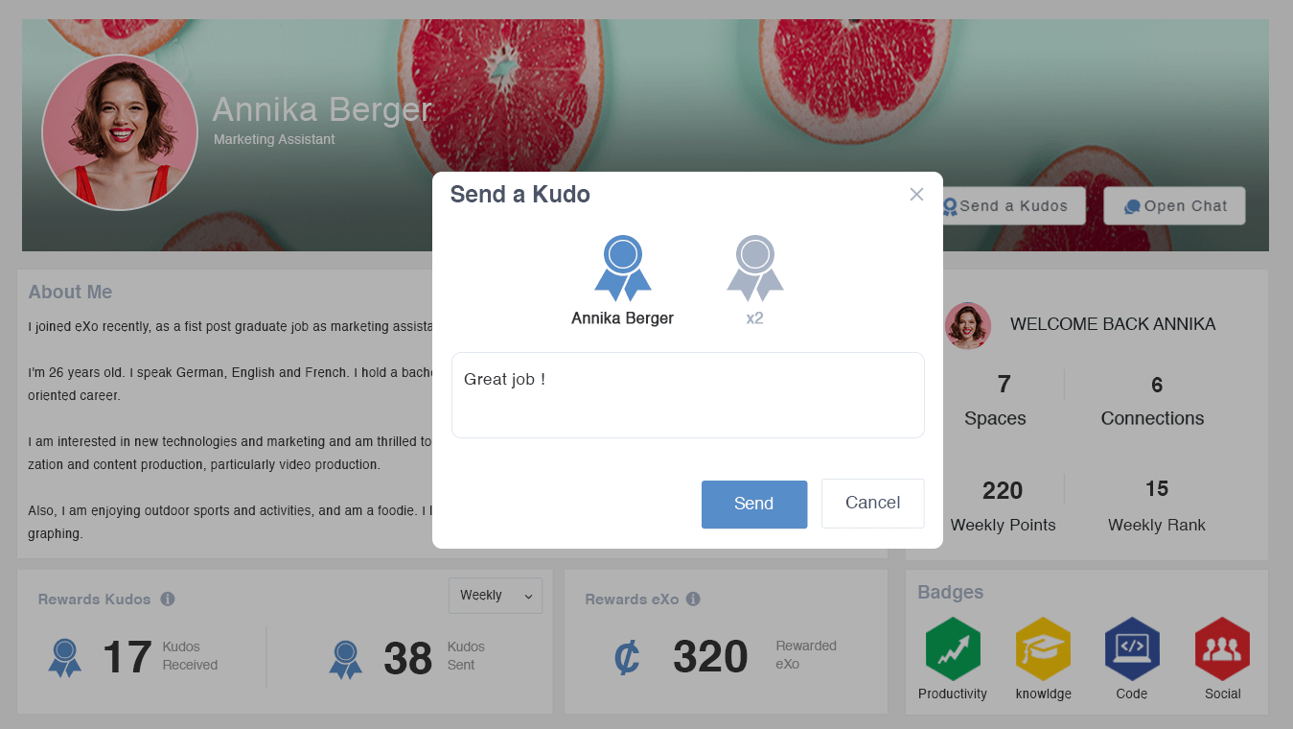Show info icon next to Rewards eXo

pos(693,600)
